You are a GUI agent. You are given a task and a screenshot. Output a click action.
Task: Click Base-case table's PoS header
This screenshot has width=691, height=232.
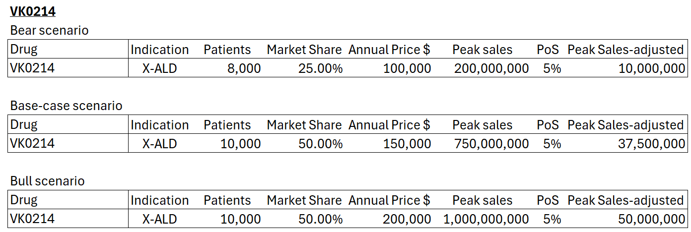[x=548, y=125]
